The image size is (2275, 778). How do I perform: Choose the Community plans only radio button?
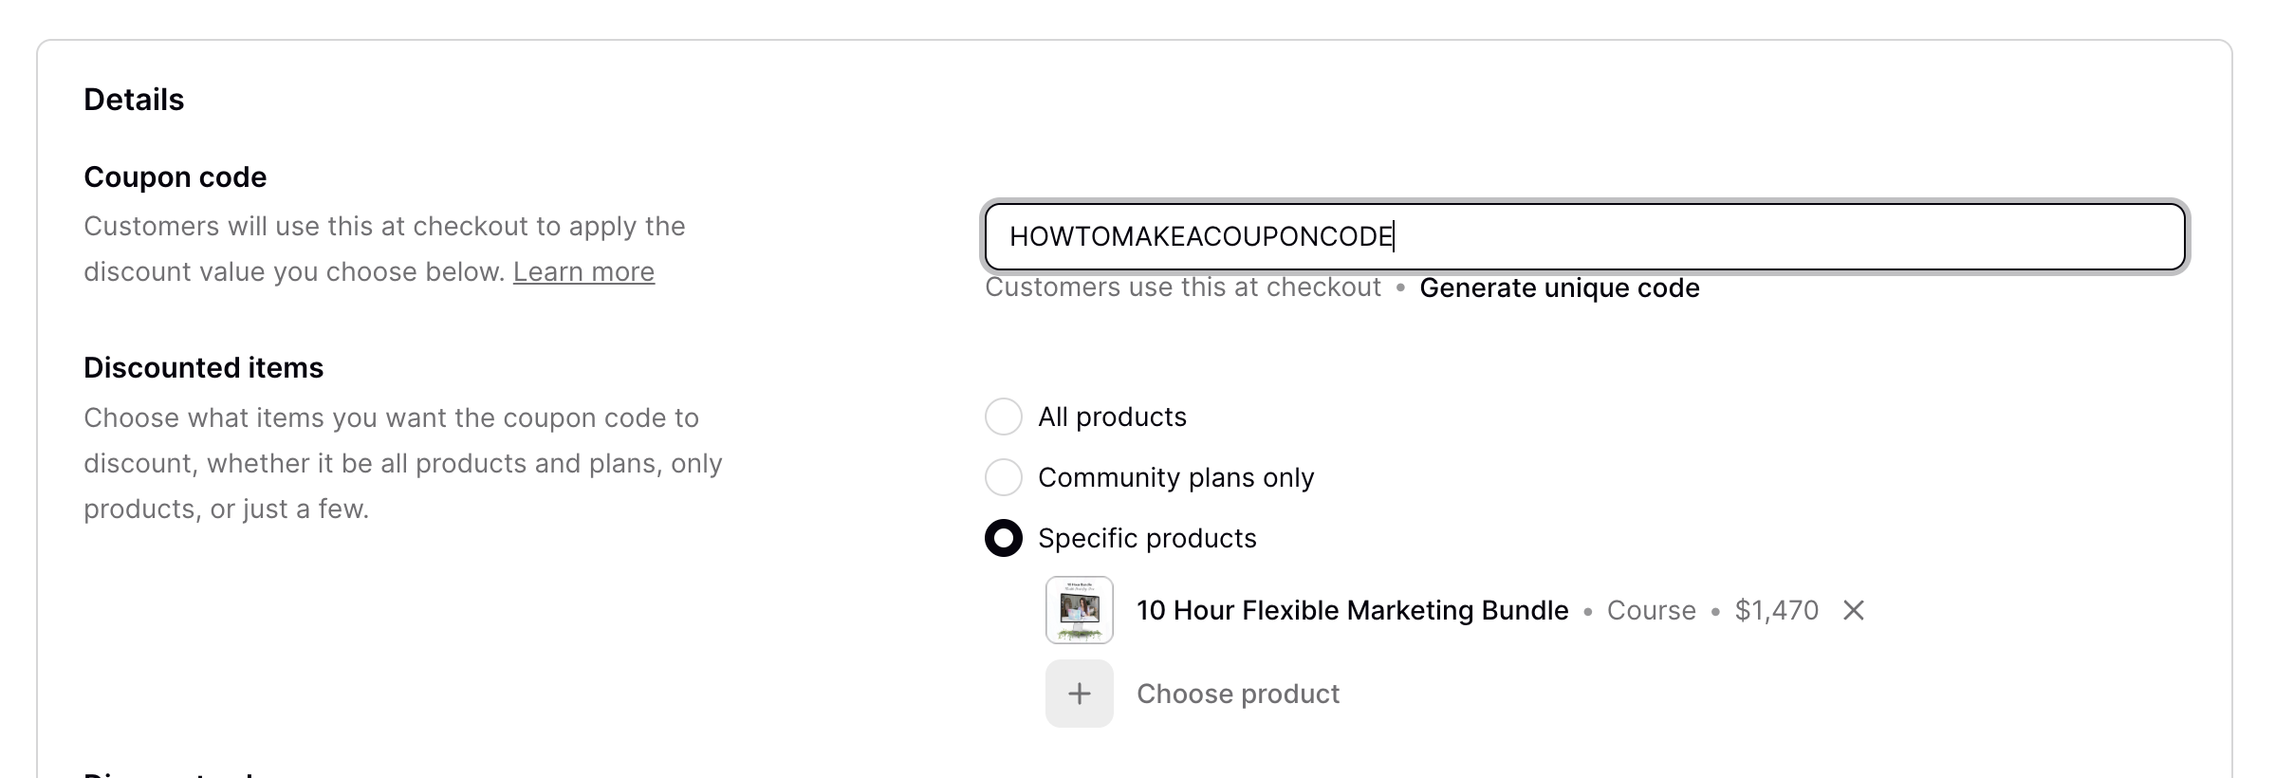1003,477
